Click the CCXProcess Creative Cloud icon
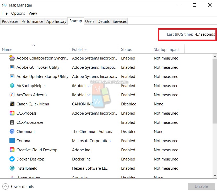 pyautogui.click(x=12, y=113)
